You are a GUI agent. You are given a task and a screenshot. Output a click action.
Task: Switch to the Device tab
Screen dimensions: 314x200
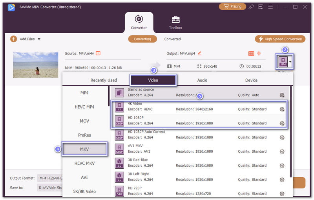[251, 80]
